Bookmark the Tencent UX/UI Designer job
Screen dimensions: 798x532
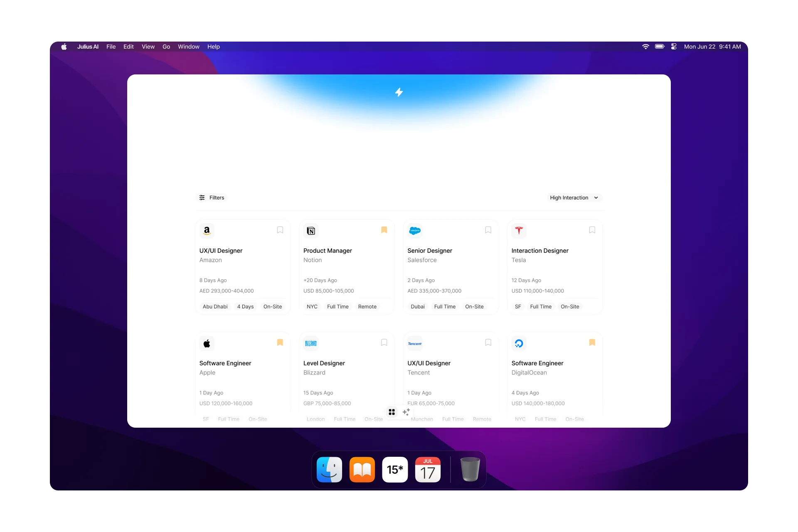pos(488,342)
